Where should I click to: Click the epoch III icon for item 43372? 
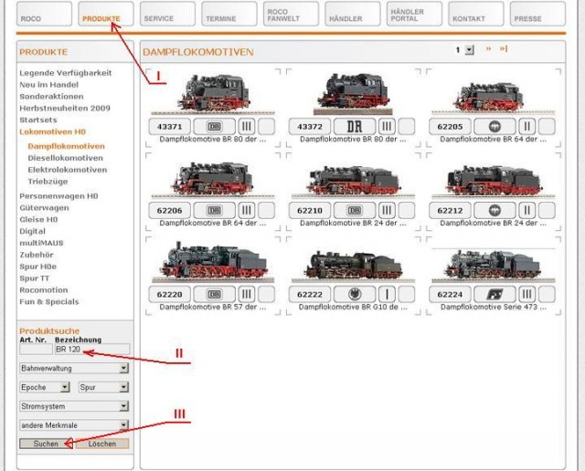387,127
